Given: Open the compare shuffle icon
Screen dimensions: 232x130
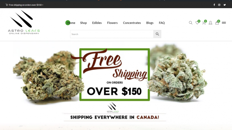Looking at the screenshot, I should coord(204,23).
